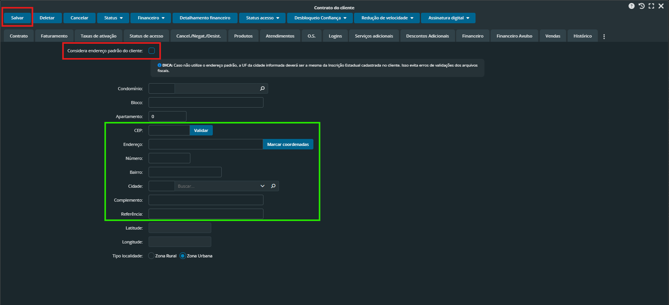Viewport: 669px width, 305px height.
Task: Open the Assinatura digital dropdown
Action: pyautogui.click(x=448, y=18)
